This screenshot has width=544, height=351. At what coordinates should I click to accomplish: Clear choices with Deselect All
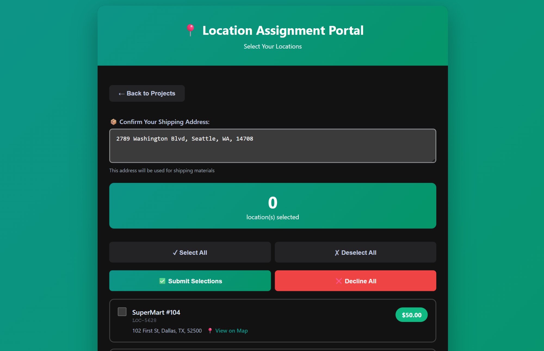click(x=355, y=252)
